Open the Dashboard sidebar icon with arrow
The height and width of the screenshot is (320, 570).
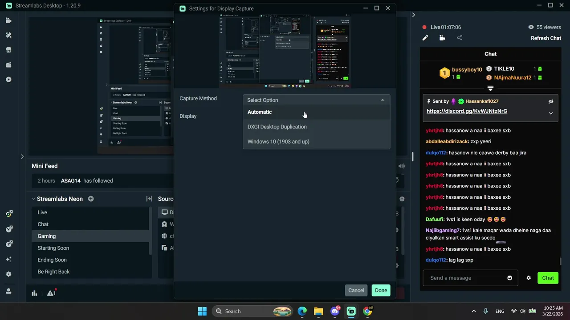coord(8,214)
